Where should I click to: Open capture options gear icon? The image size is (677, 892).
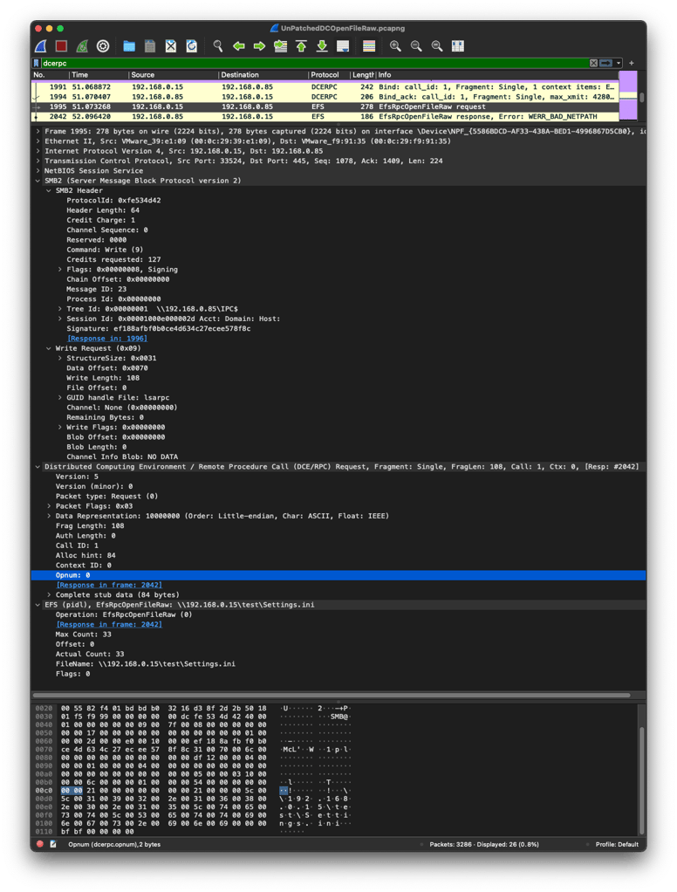click(103, 46)
